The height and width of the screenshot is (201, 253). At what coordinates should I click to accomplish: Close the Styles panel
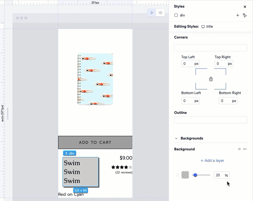coord(245,7)
